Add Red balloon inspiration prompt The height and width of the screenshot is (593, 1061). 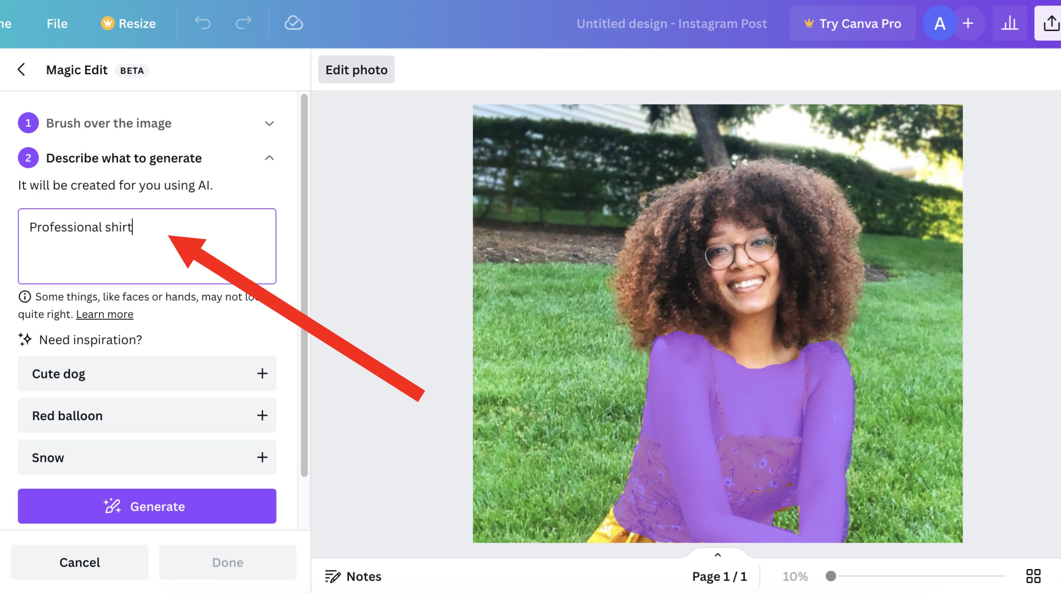262,415
